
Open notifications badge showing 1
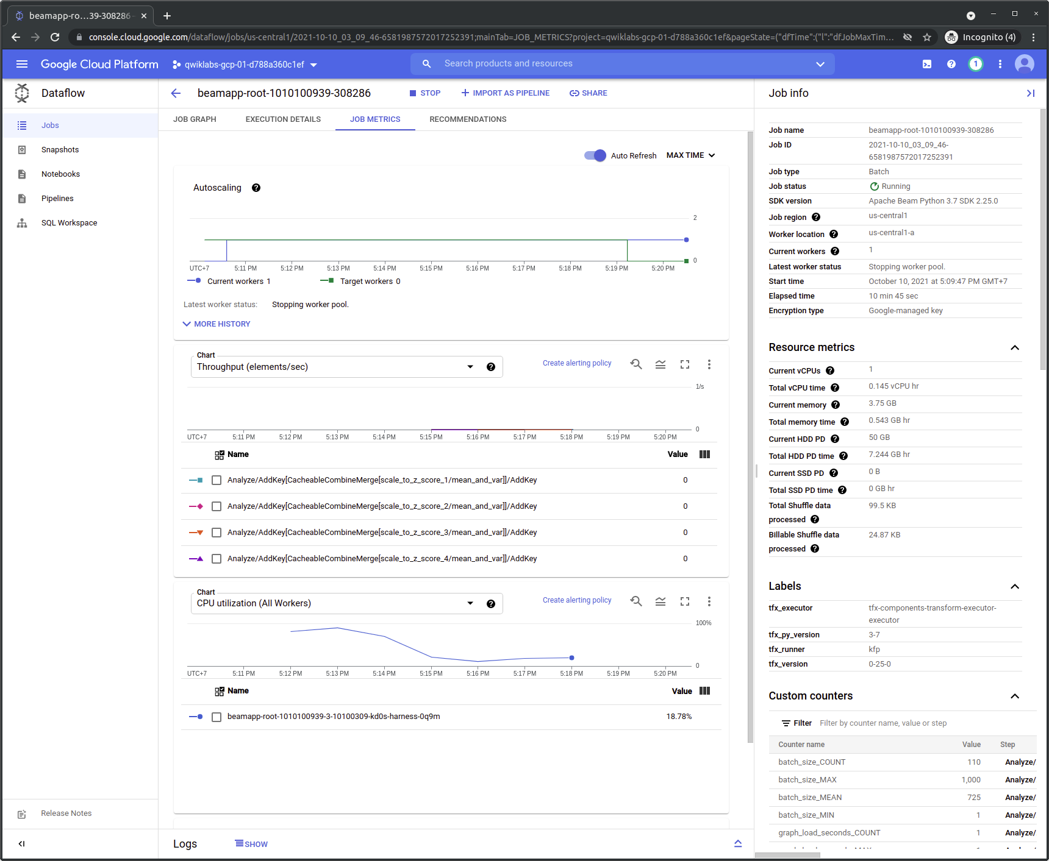976,64
